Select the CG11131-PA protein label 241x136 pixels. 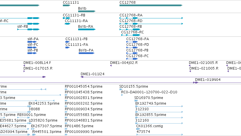(77, 45)
